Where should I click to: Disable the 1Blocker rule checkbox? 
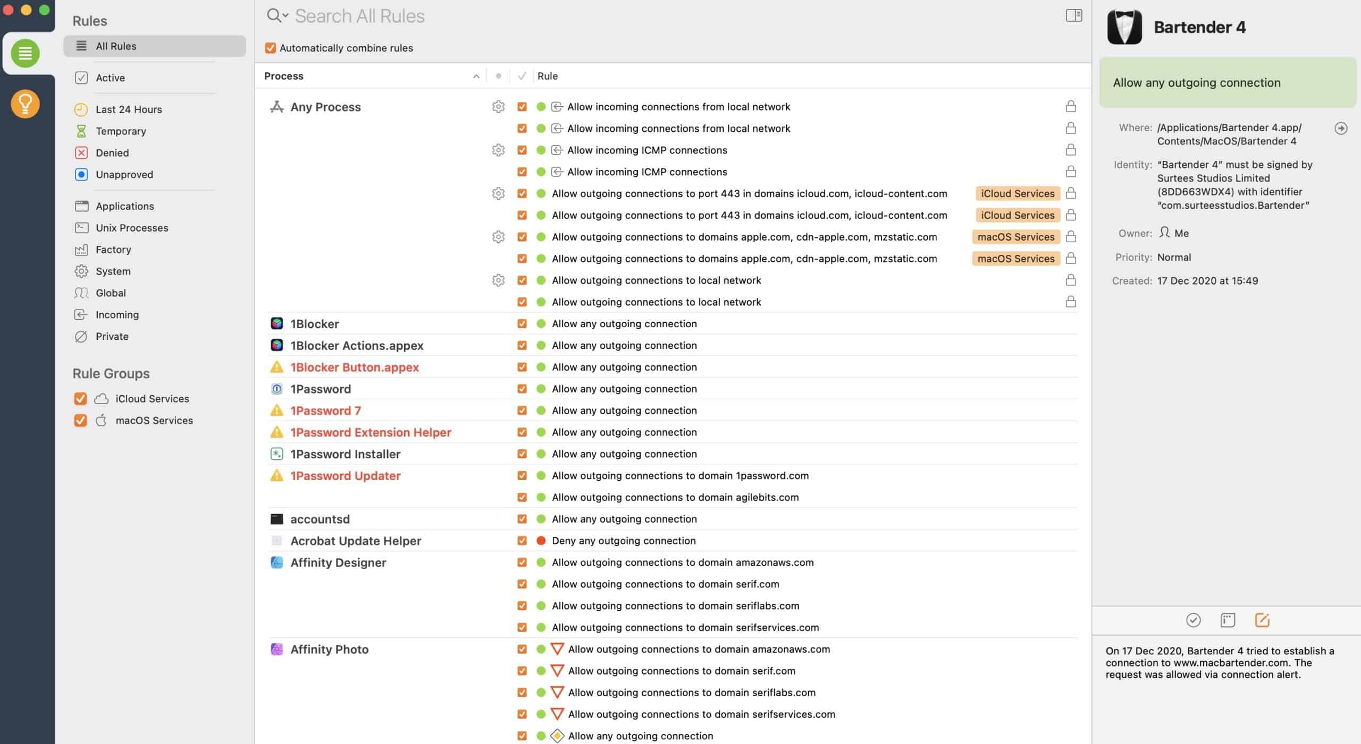click(522, 323)
